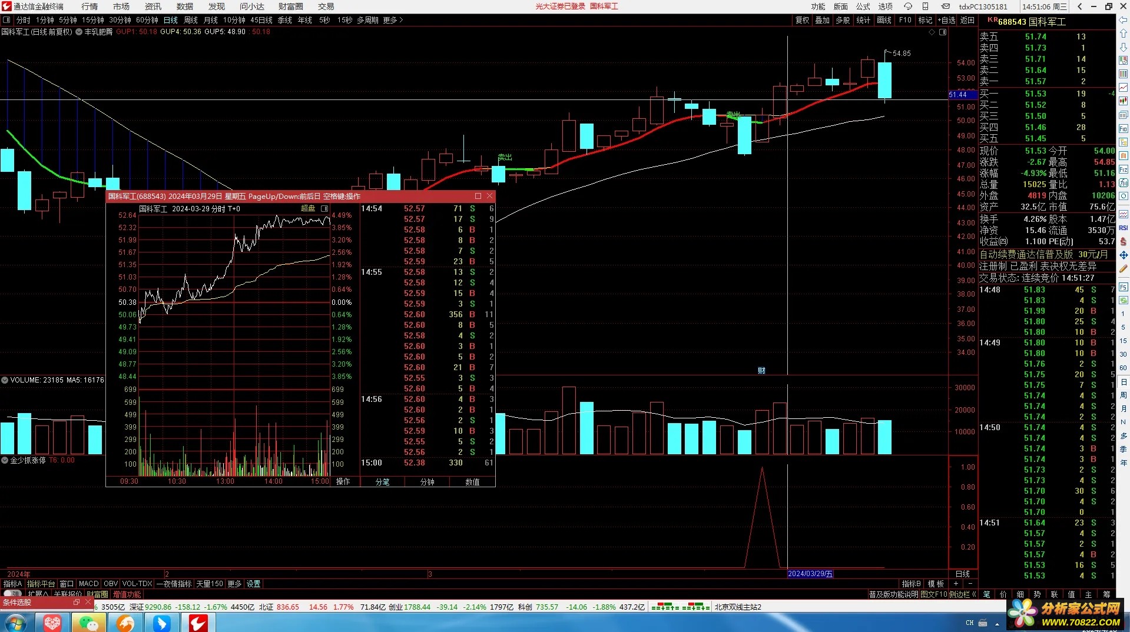This screenshot has width=1130, height=632.
Task: Collapse the 侧边栏 sidebar
Action: pyautogui.click(x=963, y=594)
